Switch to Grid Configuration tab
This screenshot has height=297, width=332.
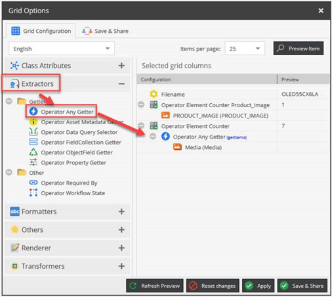(41, 31)
